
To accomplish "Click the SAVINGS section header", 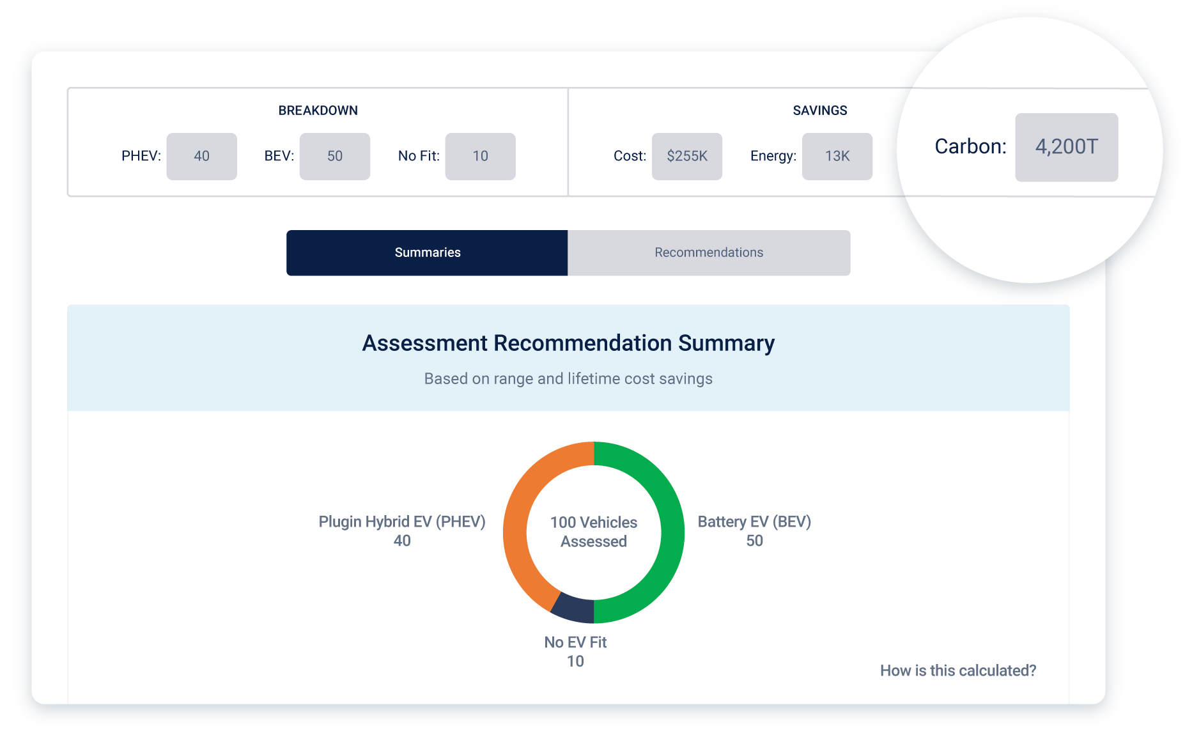I will pos(820,110).
